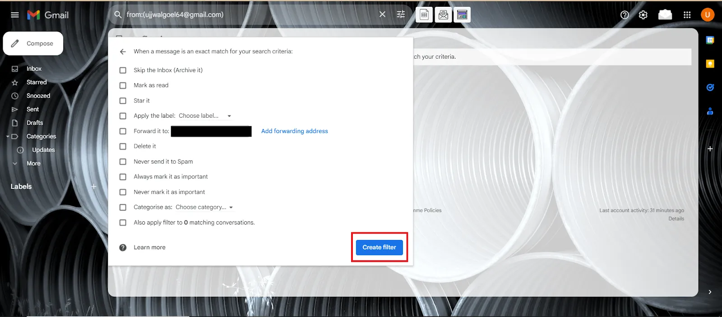Create new label with plus icon

(94, 187)
